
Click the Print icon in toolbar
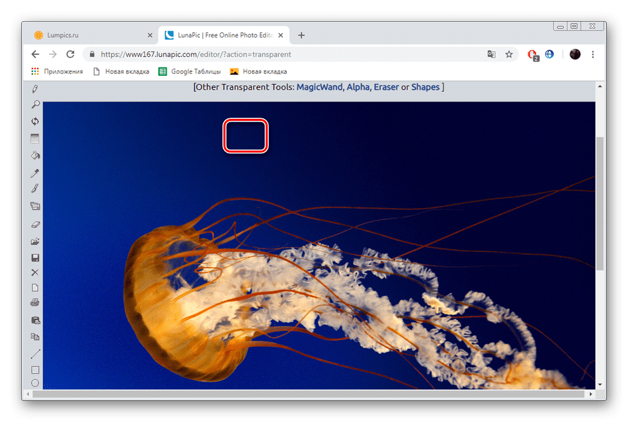point(35,302)
